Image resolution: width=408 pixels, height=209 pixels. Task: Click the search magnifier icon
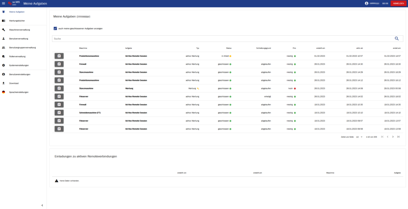coord(396,39)
